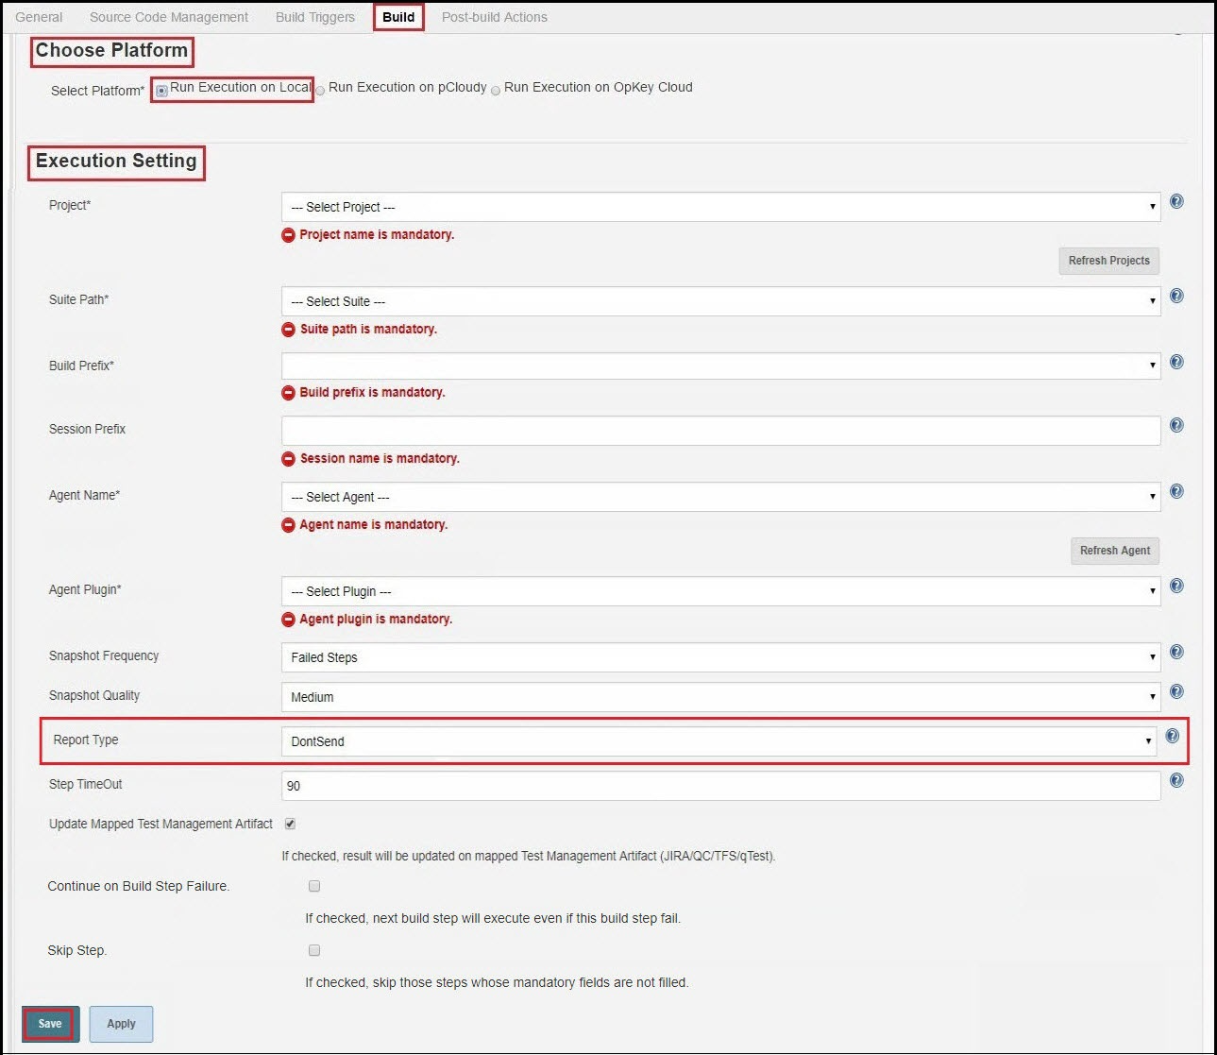Open help icon for Suite Path field
This screenshot has width=1217, height=1055.
tap(1176, 296)
